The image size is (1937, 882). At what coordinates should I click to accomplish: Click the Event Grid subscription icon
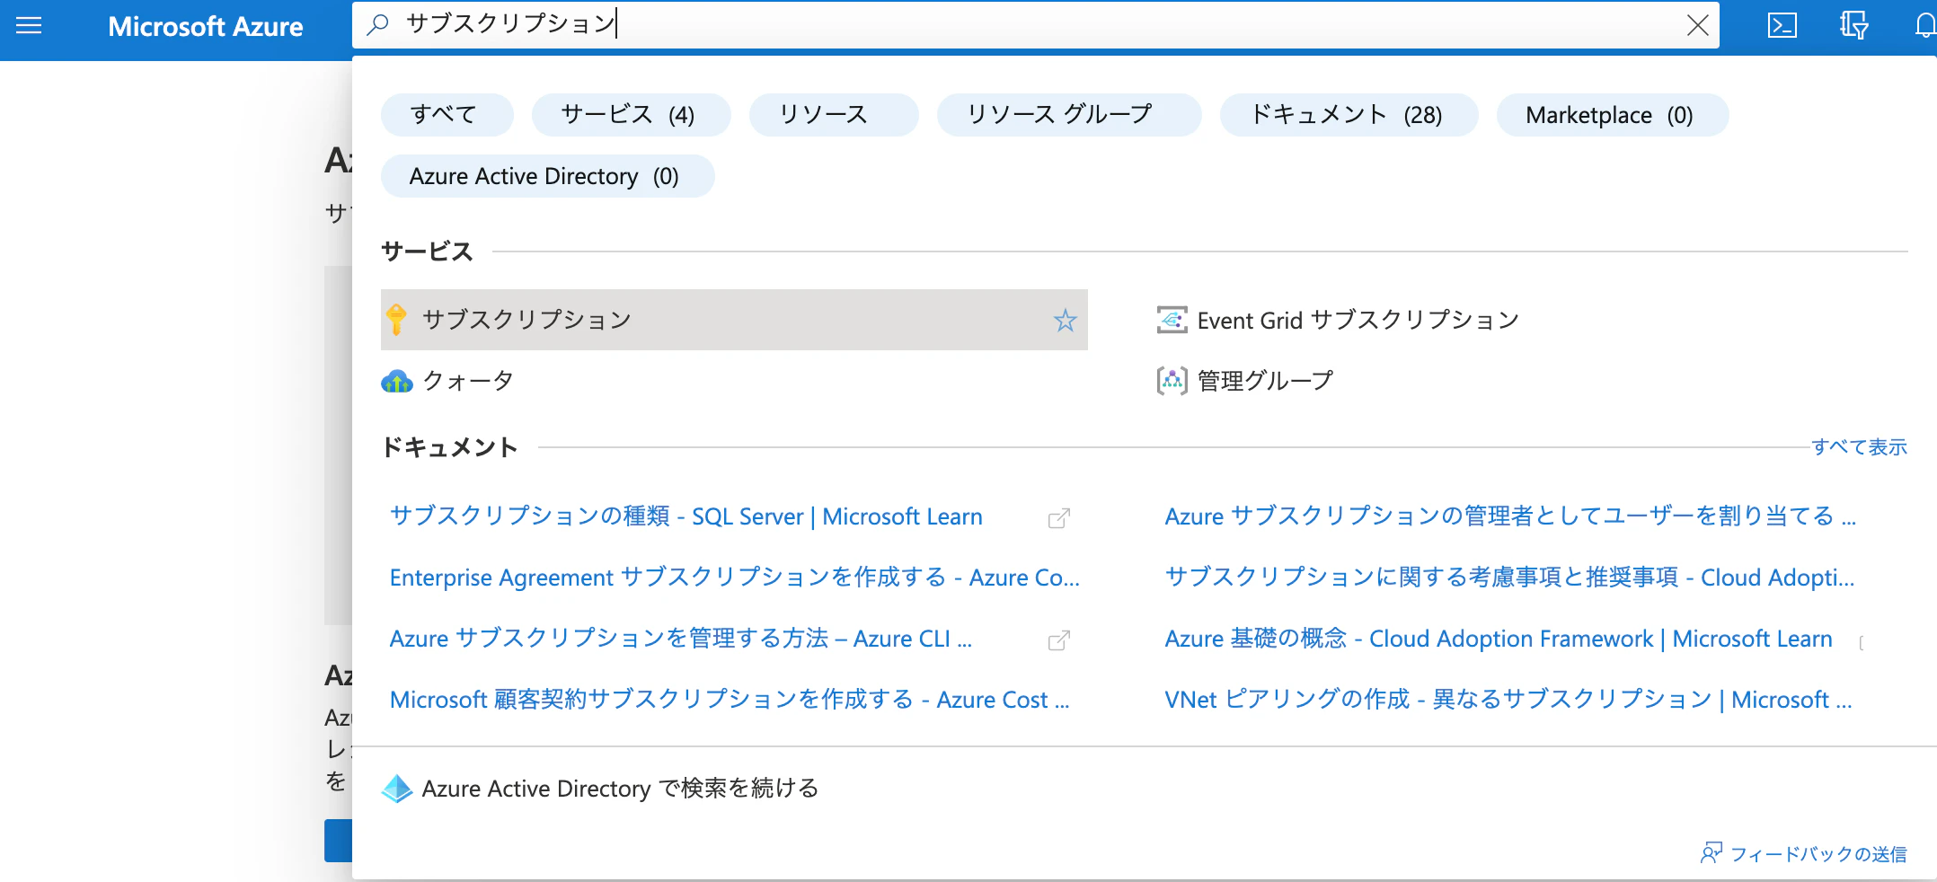click(1172, 320)
